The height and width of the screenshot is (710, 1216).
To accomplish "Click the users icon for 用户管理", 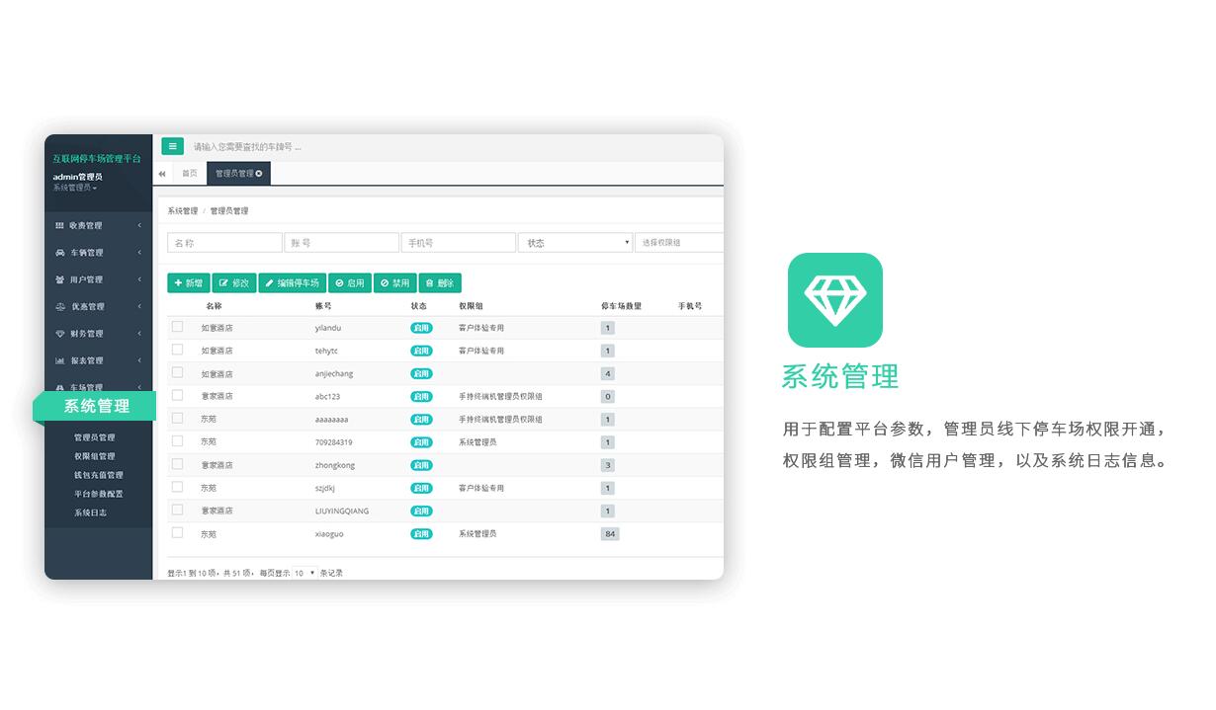I will pos(59,279).
